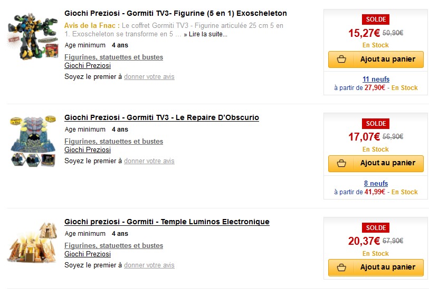
Task: Open Figurines, statuettes et bustes under Temple Luminos
Action: click(114, 245)
